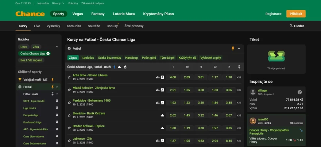Pin the Česká Chance Liga table header
This screenshot has width=321, height=147.
click(239, 67)
